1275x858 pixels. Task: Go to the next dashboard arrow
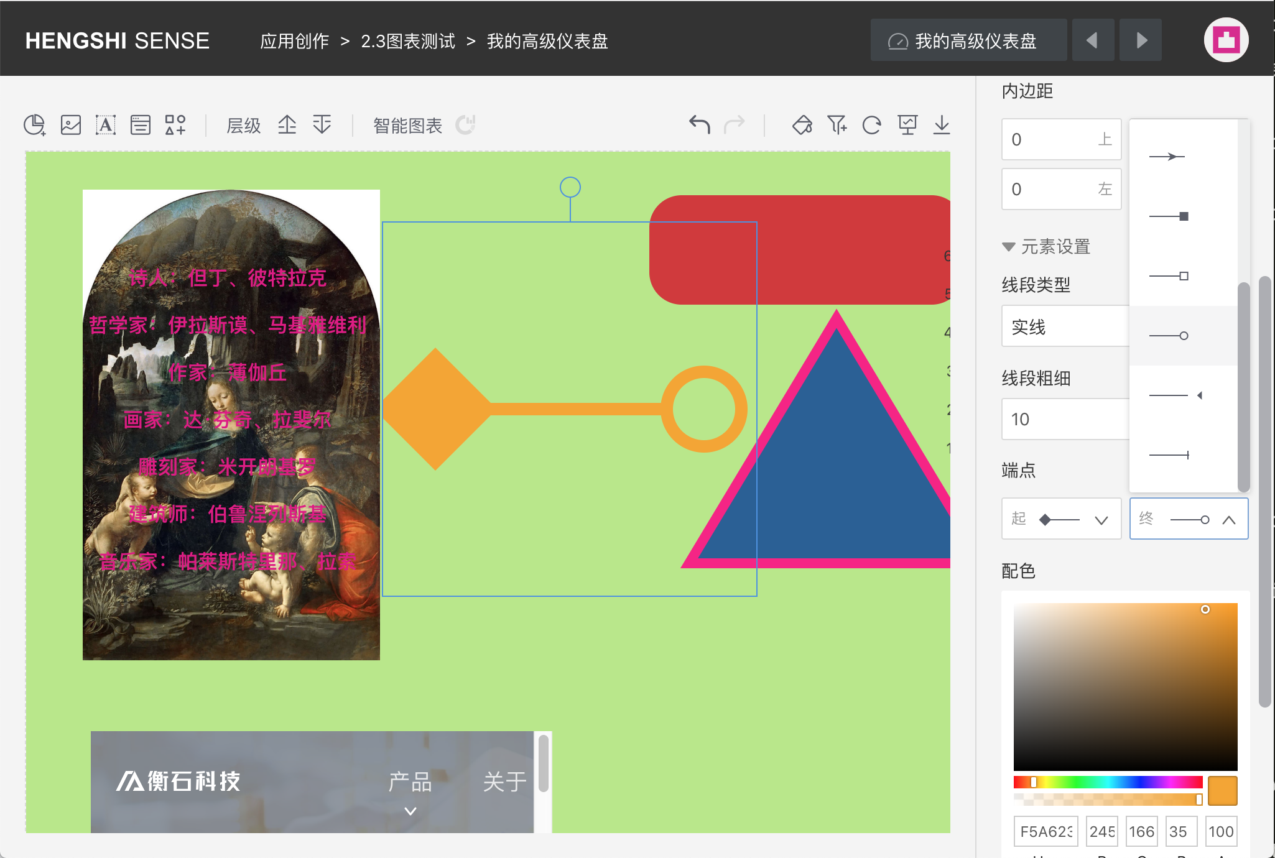(x=1141, y=40)
